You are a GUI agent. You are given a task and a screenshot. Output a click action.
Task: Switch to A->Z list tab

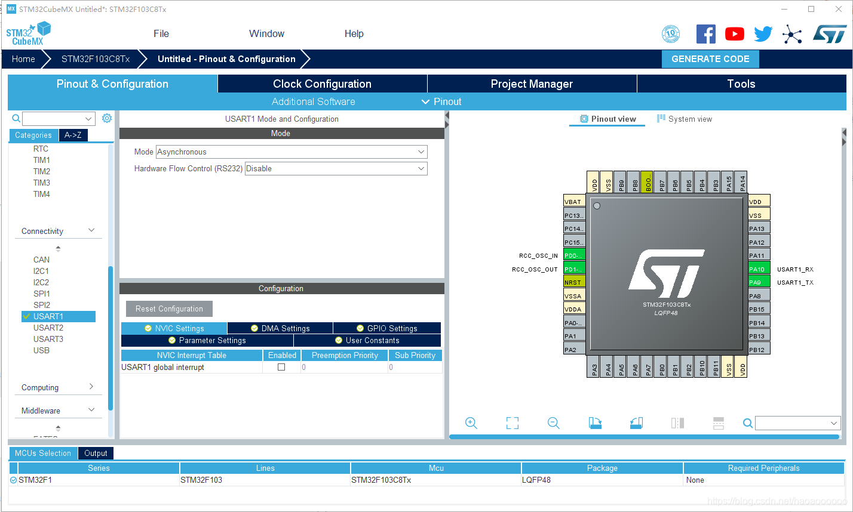click(x=73, y=135)
